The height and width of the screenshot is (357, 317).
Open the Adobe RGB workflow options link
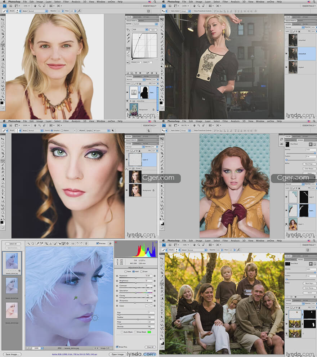75,354
